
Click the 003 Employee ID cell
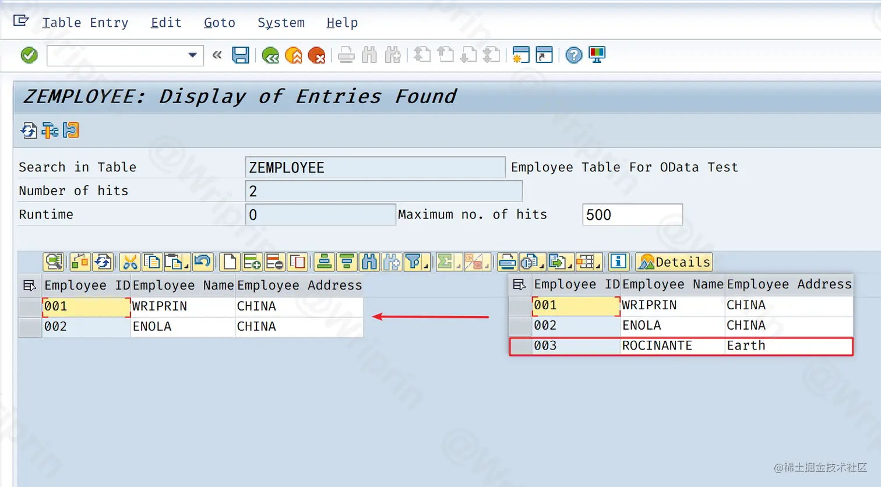tap(576, 346)
